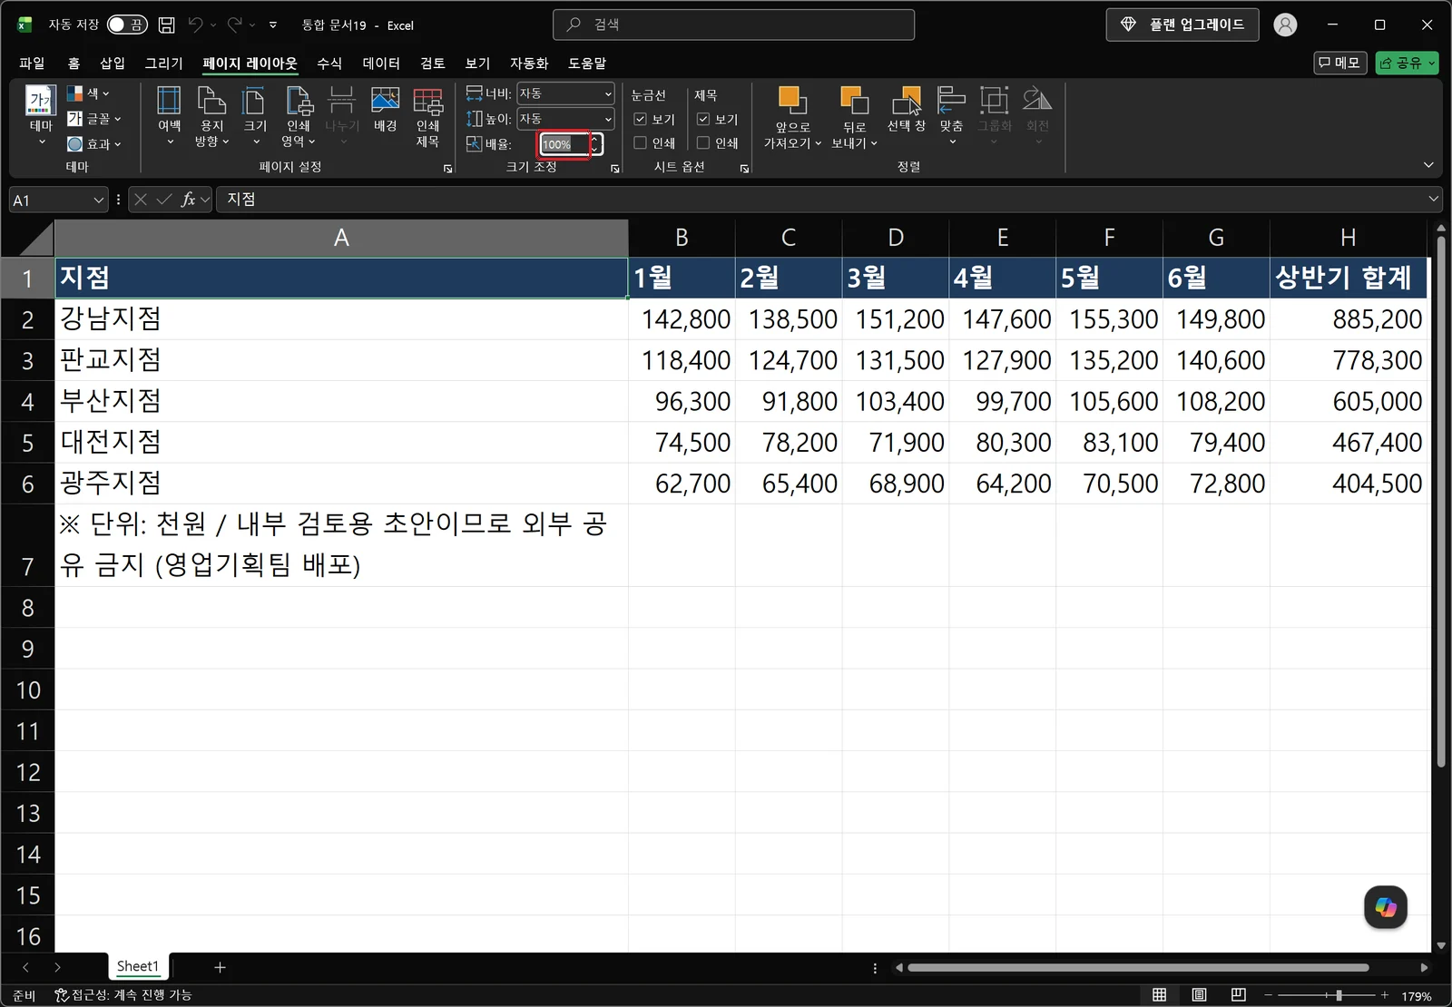Switch to the Draw (그리기) tab
The height and width of the screenshot is (1007, 1452).
tap(163, 64)
